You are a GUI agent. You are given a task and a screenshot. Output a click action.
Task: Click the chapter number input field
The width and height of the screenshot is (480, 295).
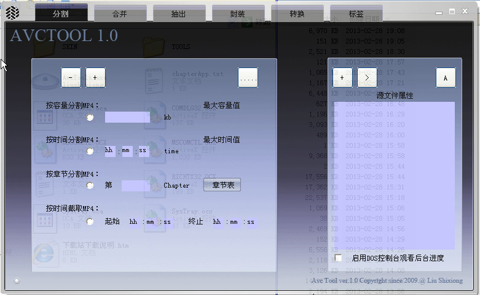(136, 186)
